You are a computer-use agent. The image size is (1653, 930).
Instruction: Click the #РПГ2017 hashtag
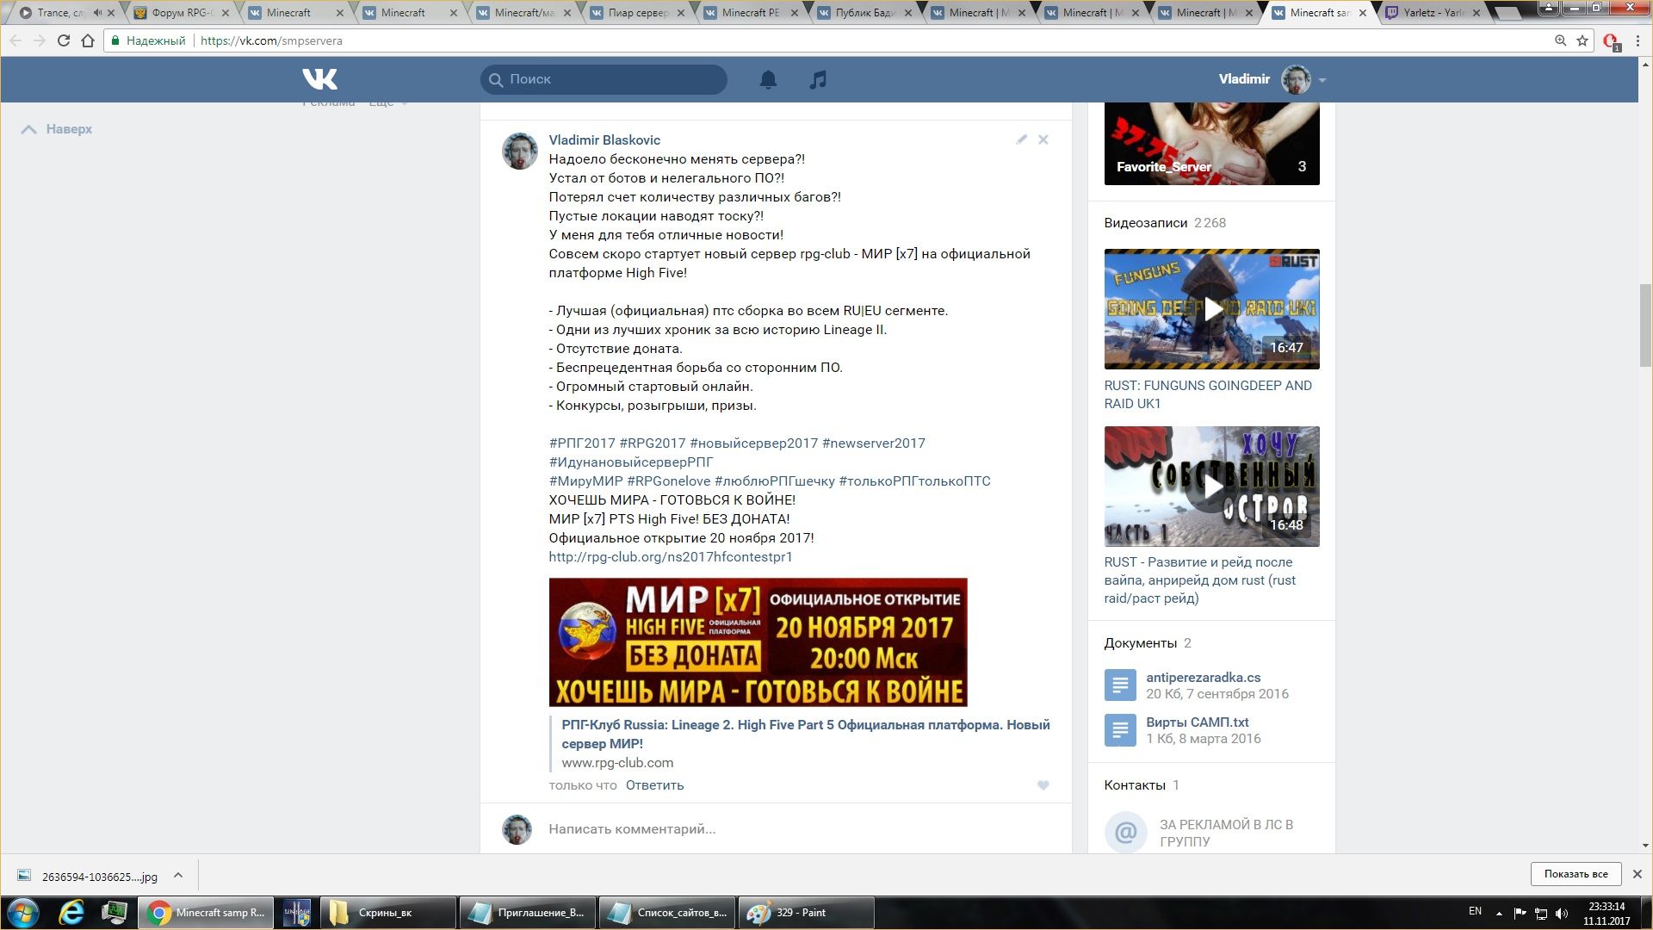[582, 443]
